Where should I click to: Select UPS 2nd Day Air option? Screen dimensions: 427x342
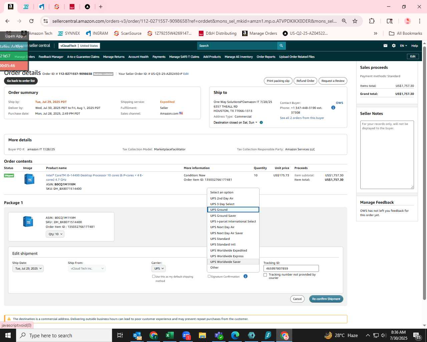tap(233, 198)
